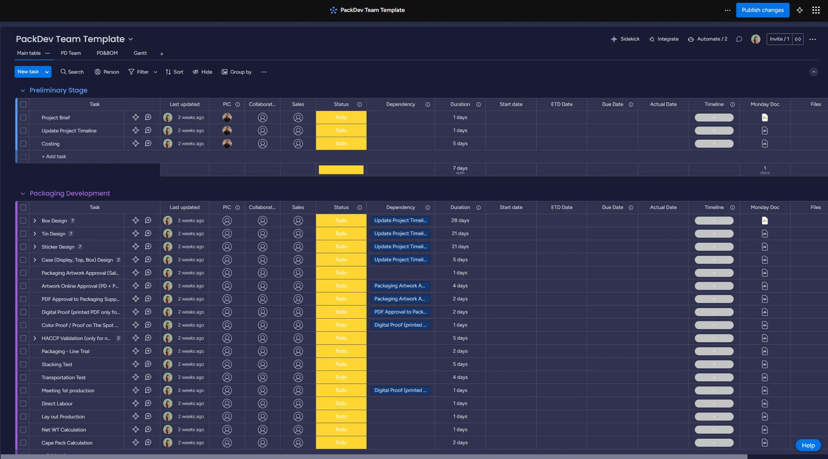Click the Integrate icon

[x=652, y=39]
